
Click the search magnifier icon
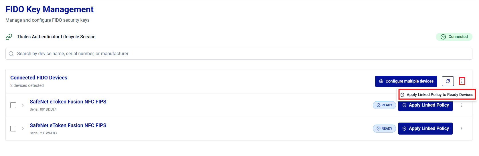click(x=11, y=54)
